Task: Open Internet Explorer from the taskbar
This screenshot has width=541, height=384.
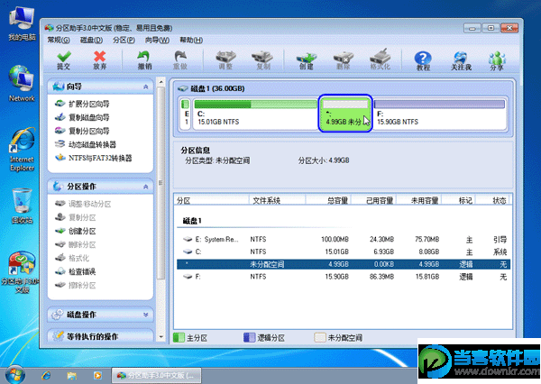Action: pyautogui.click(x=46, y=375)
